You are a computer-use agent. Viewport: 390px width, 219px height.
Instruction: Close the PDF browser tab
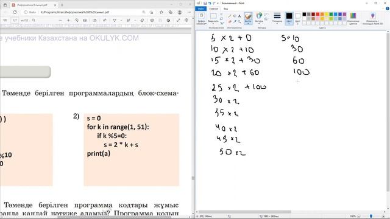(x=55, y=5)
